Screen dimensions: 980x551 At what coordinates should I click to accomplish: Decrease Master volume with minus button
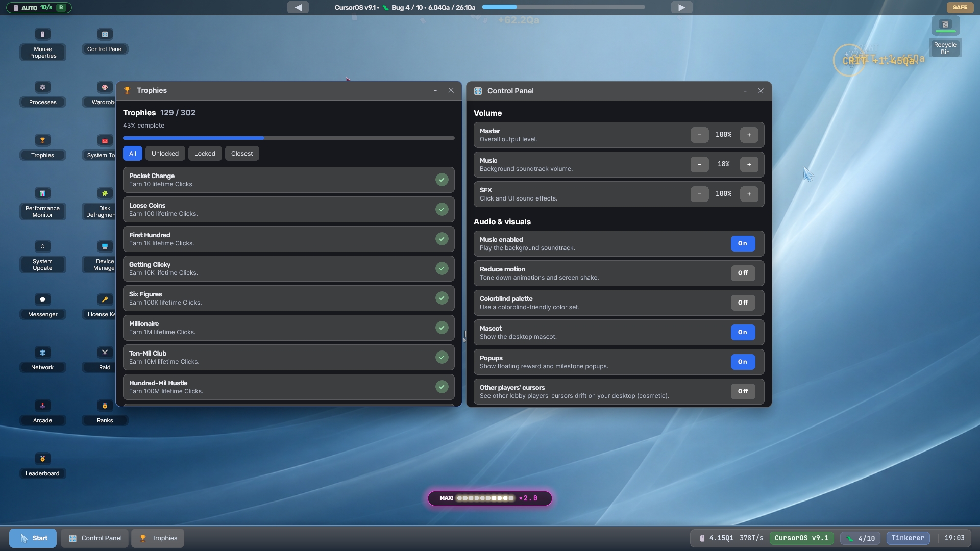[699, 135]
